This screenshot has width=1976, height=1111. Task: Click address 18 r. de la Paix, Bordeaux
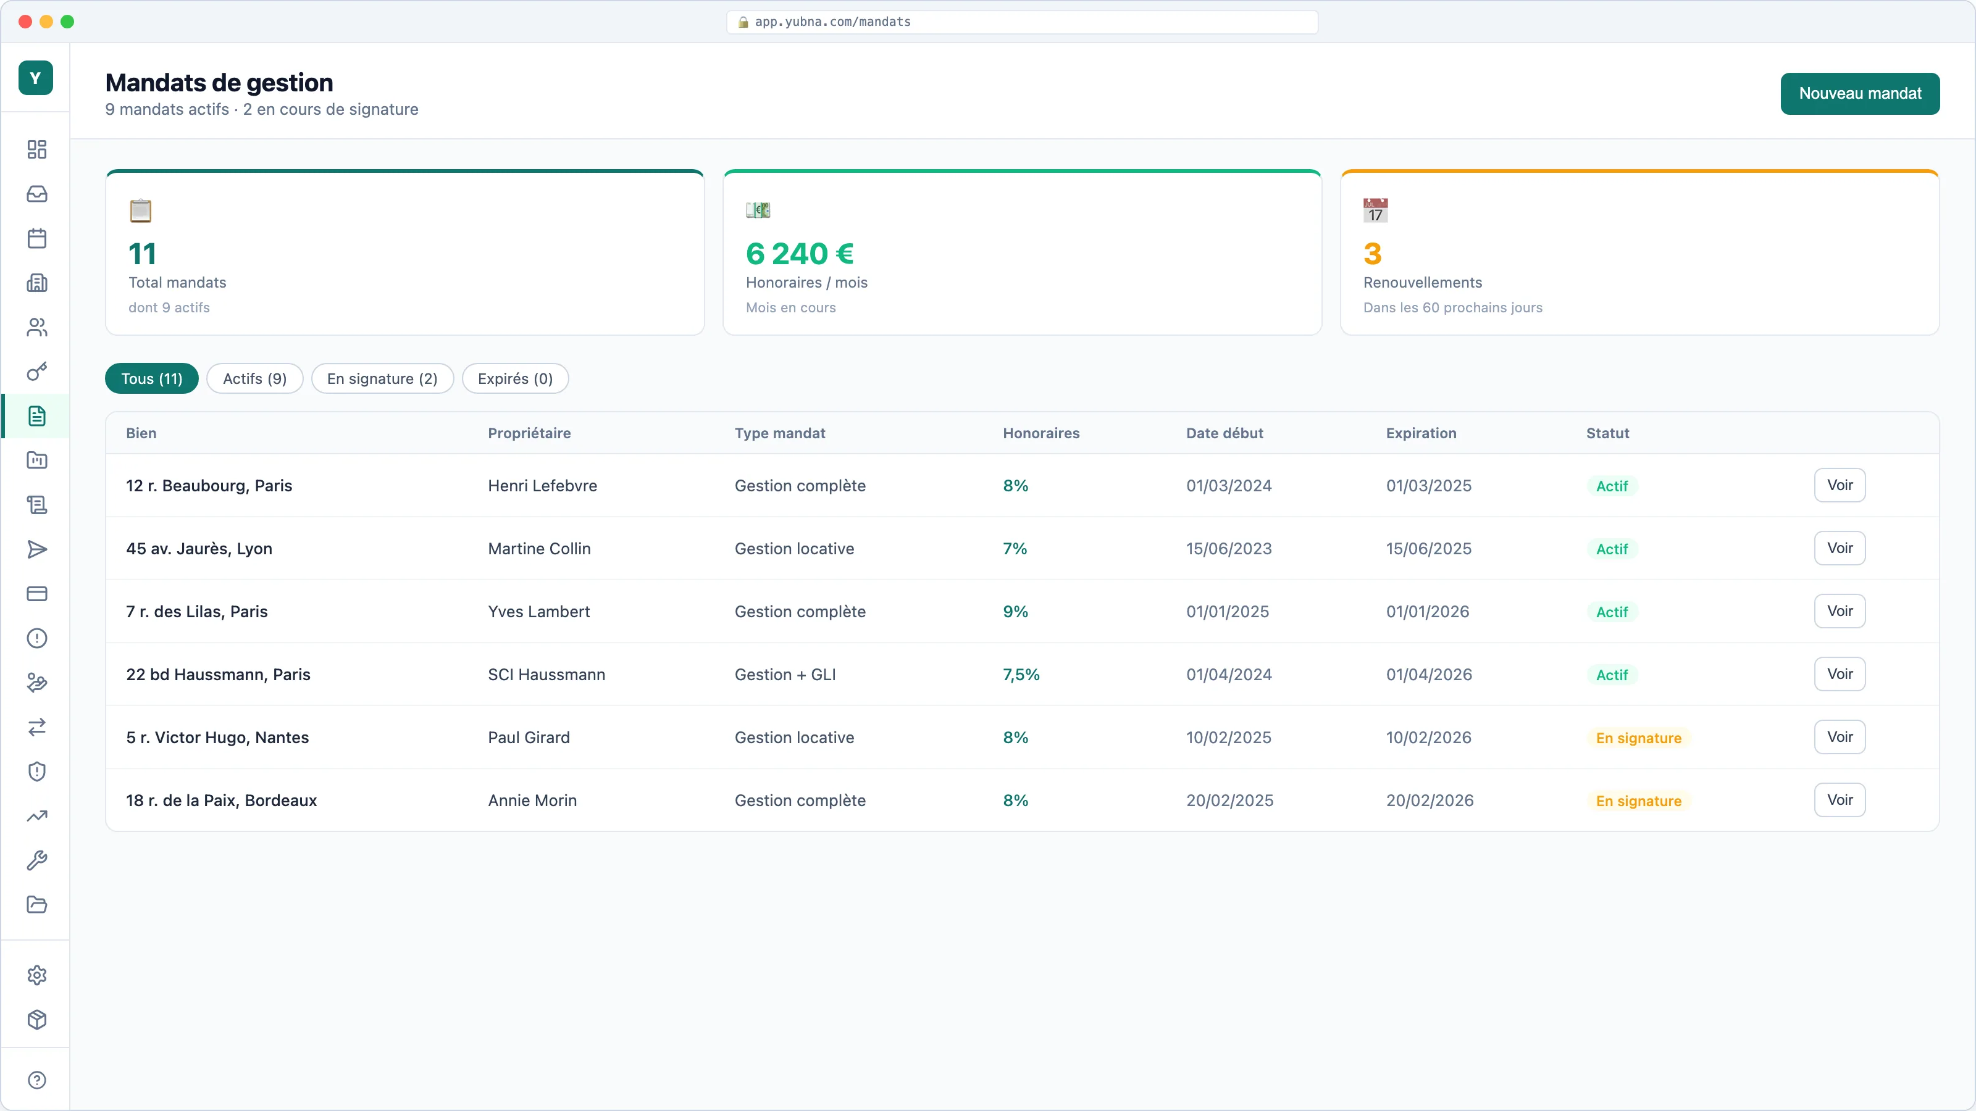[221, 800]
